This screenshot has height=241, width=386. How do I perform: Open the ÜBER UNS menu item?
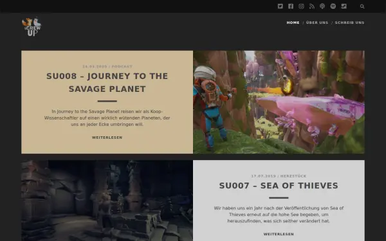[317, 22]
